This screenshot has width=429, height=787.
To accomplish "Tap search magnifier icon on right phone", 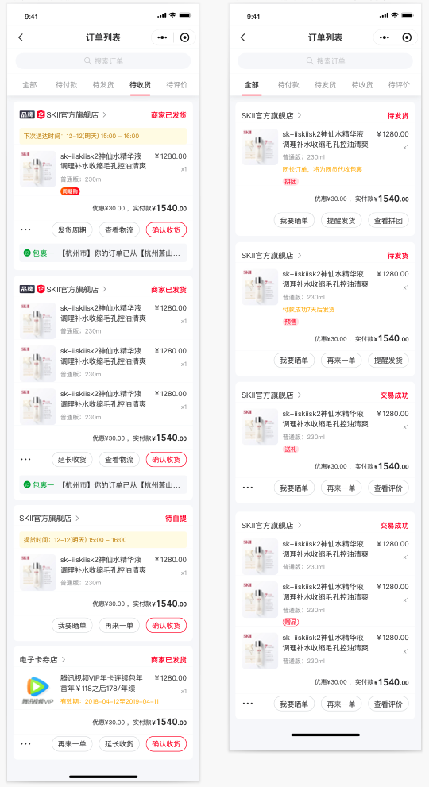I will point(310,60).
